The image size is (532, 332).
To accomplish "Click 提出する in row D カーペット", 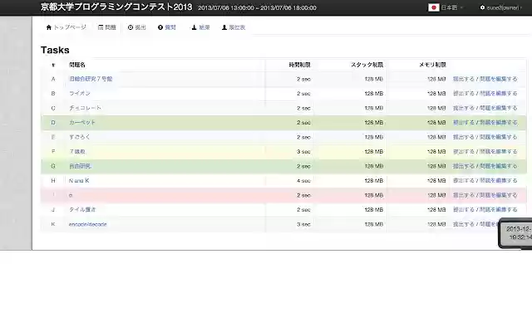I will pos(464,123).
